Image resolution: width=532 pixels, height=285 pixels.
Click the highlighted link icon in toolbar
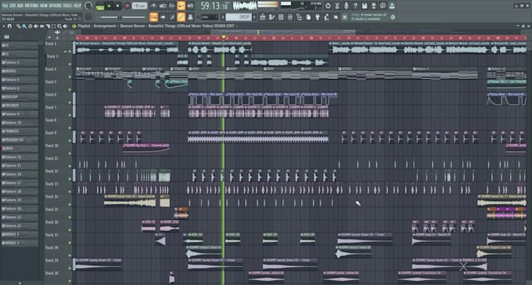pos(182,17)
